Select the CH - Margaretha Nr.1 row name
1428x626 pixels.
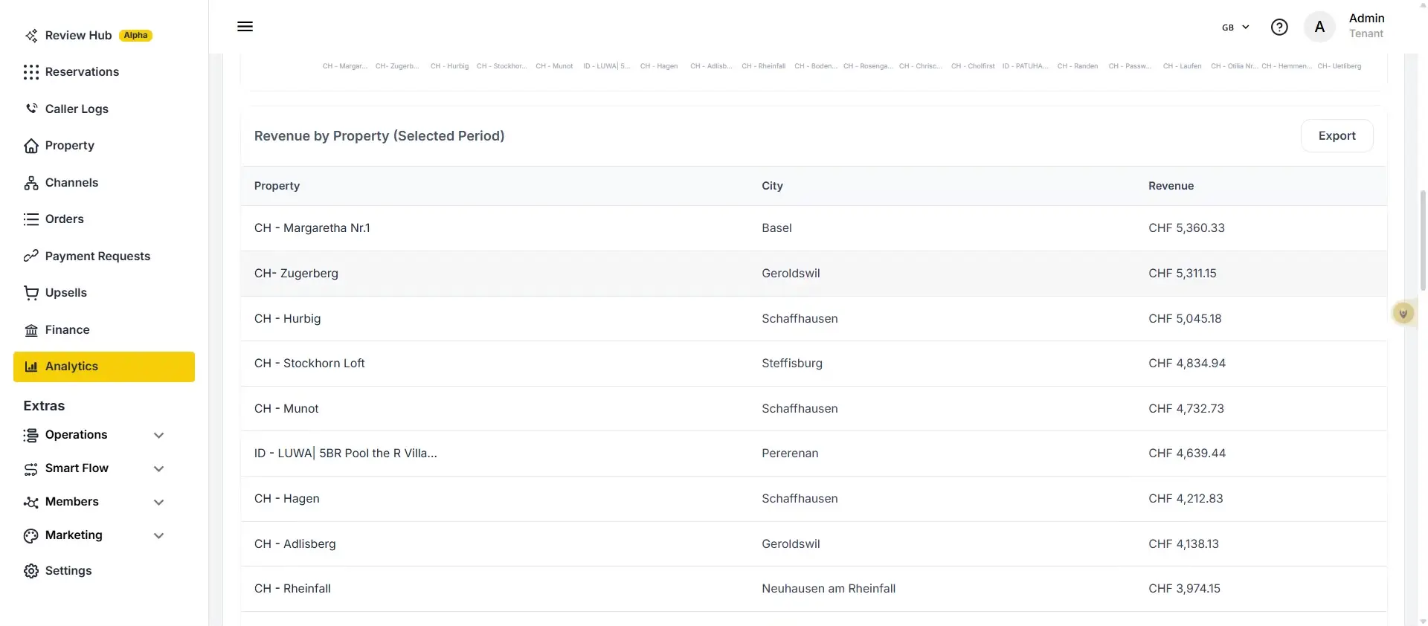tap(312, 228)
